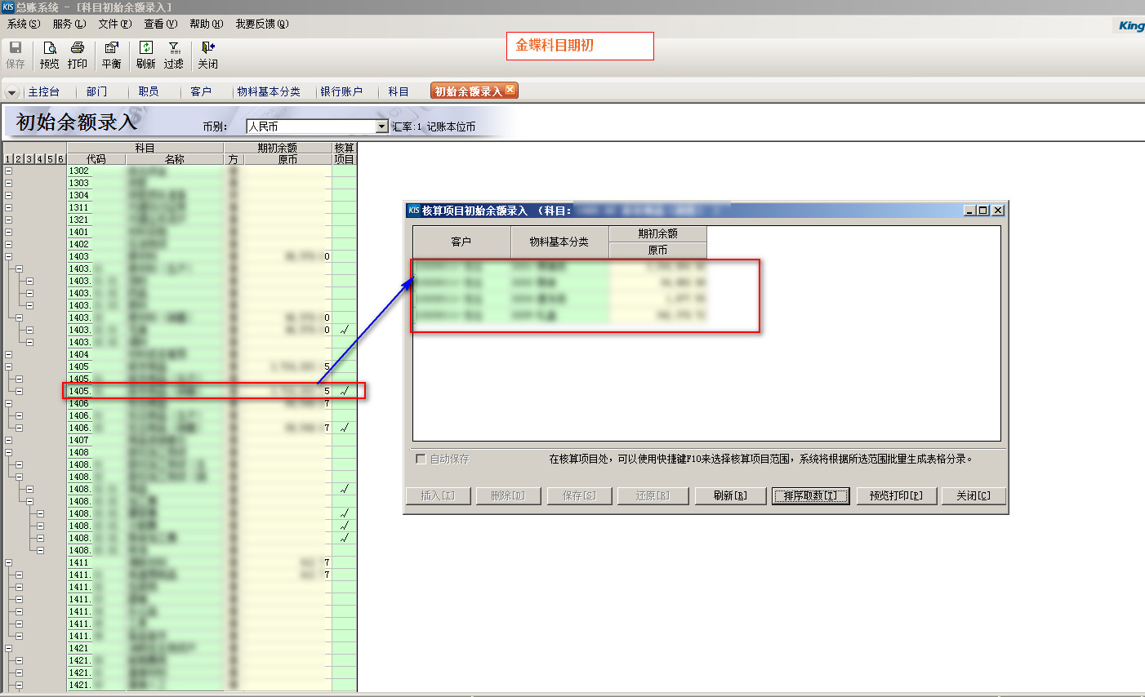Image resolution: width=1145 pixels, height=697 pixels.
Task: Click the 关闭 (Close) toolbar icon
Action: point(207,54)
